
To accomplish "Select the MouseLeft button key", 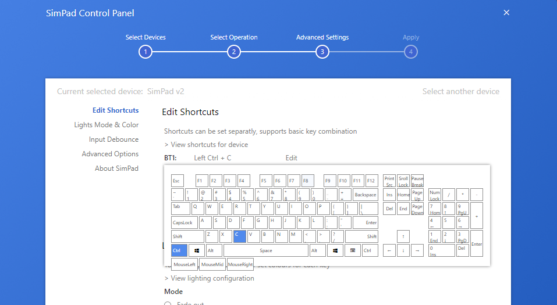I will point(185,264).
